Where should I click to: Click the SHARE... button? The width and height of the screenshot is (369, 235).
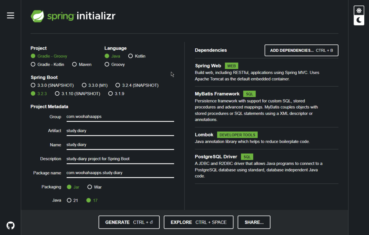pos(254,222)
